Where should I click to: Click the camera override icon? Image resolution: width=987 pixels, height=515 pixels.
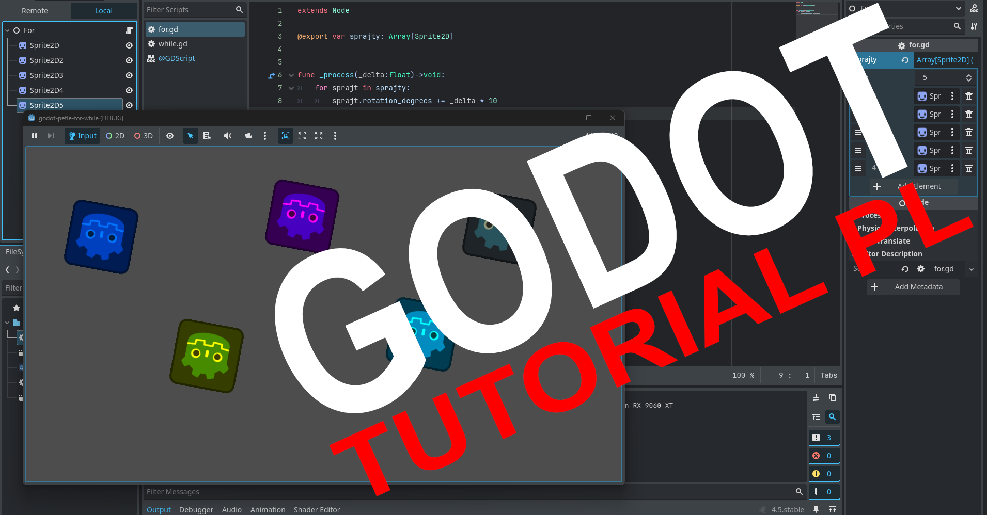coord(248,136)
